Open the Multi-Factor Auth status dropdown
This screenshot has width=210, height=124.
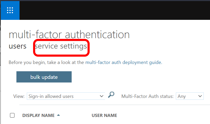tap(189, 96)
